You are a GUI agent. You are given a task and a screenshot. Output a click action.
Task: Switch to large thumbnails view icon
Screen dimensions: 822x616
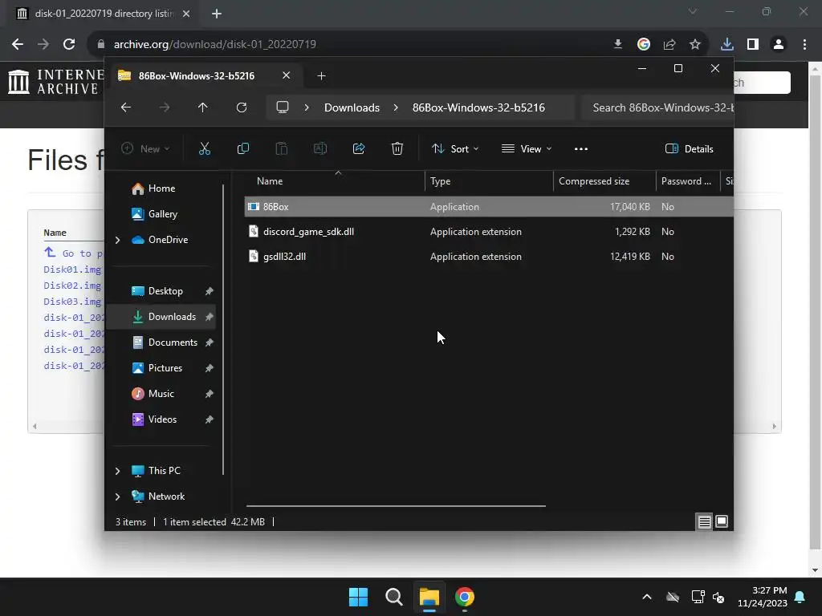[722, 521]
